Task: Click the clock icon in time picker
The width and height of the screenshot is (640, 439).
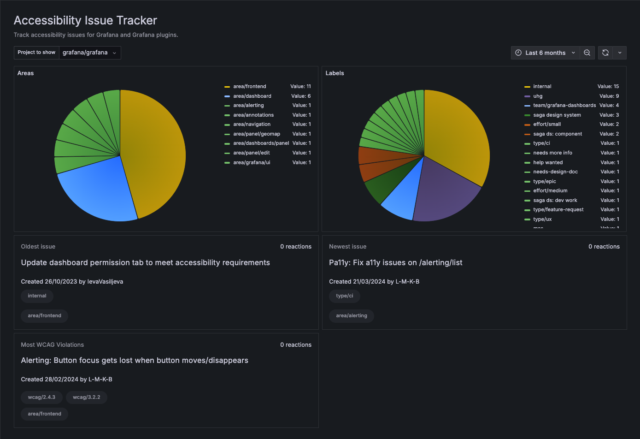Action: [518, 53]
